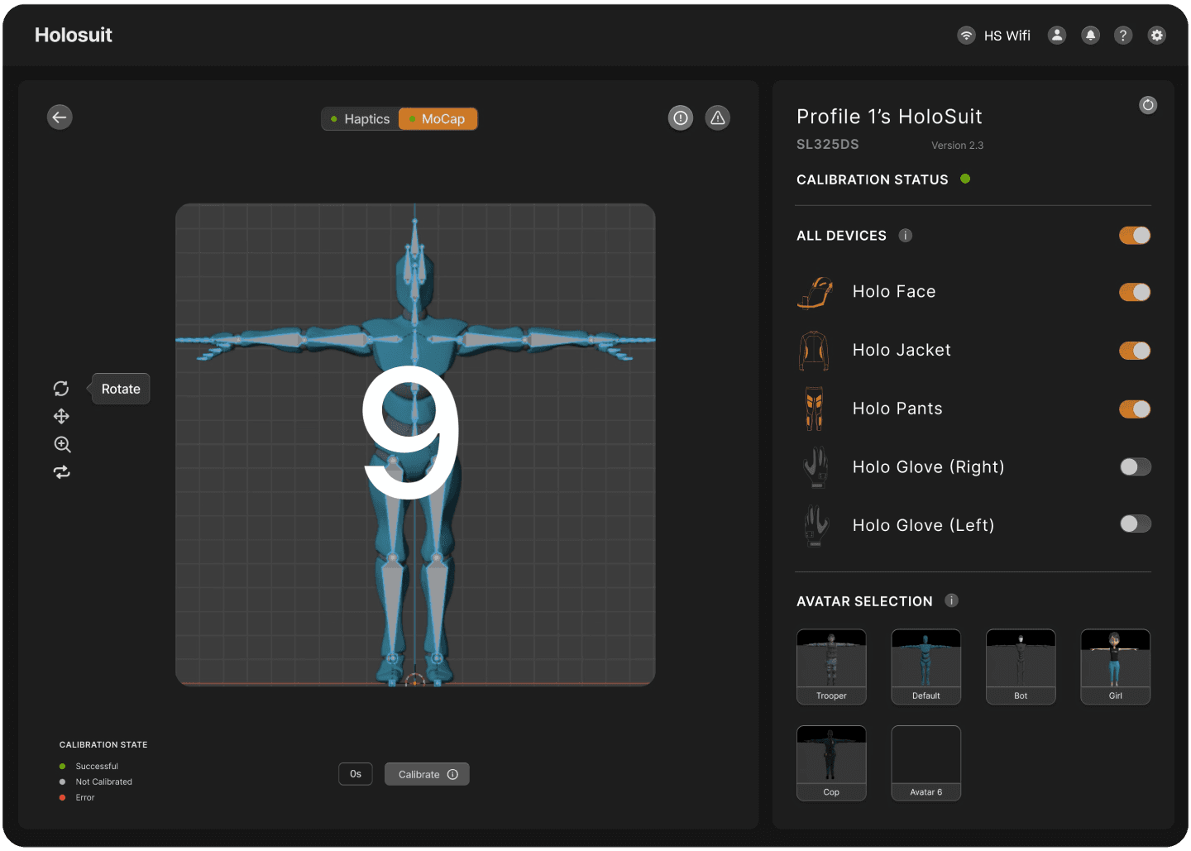Click the info icon beside All Devices
The width and height of the screenshot is (1191, 851).
click(x=906, y=236)
